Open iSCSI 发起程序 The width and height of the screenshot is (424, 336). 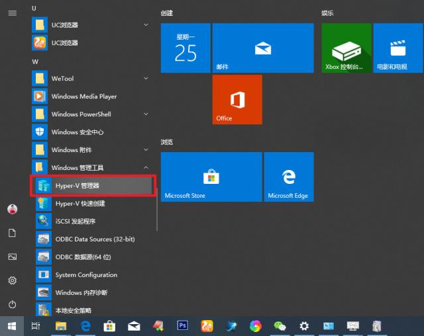[76, 222]
